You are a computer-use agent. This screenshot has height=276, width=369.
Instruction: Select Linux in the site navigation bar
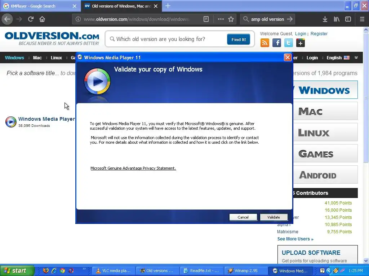tap(56, 58)
